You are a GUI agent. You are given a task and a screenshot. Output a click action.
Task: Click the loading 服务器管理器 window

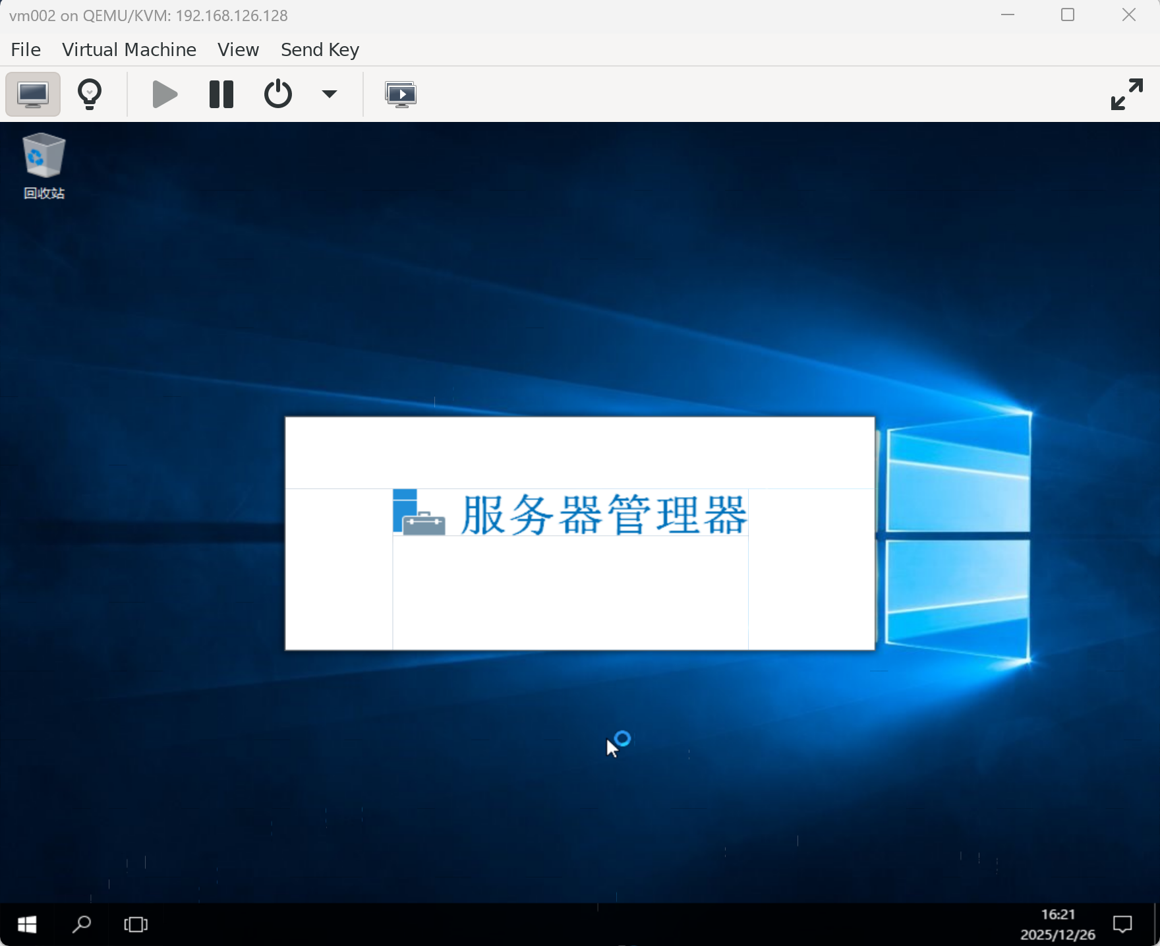pos(579,534)
